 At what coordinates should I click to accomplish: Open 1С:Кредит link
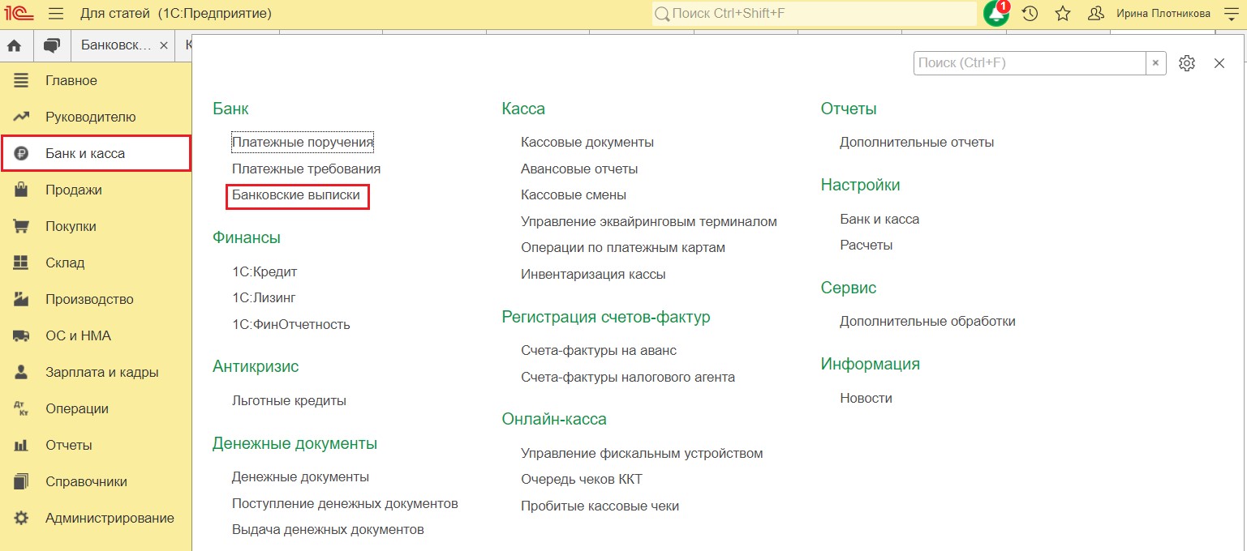(x=264, y=271)
